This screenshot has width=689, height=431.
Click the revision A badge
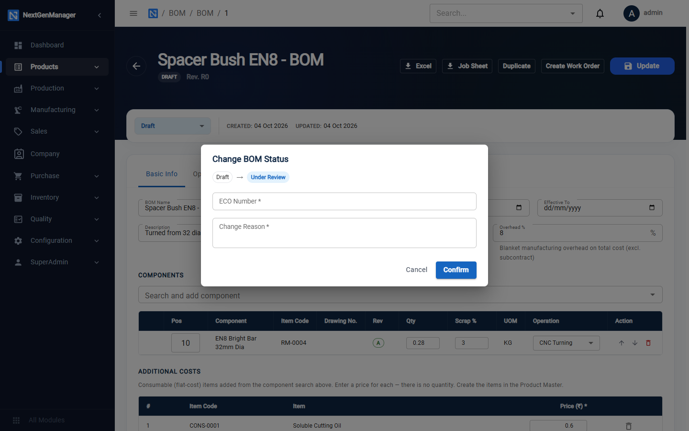tap(378, 343)
